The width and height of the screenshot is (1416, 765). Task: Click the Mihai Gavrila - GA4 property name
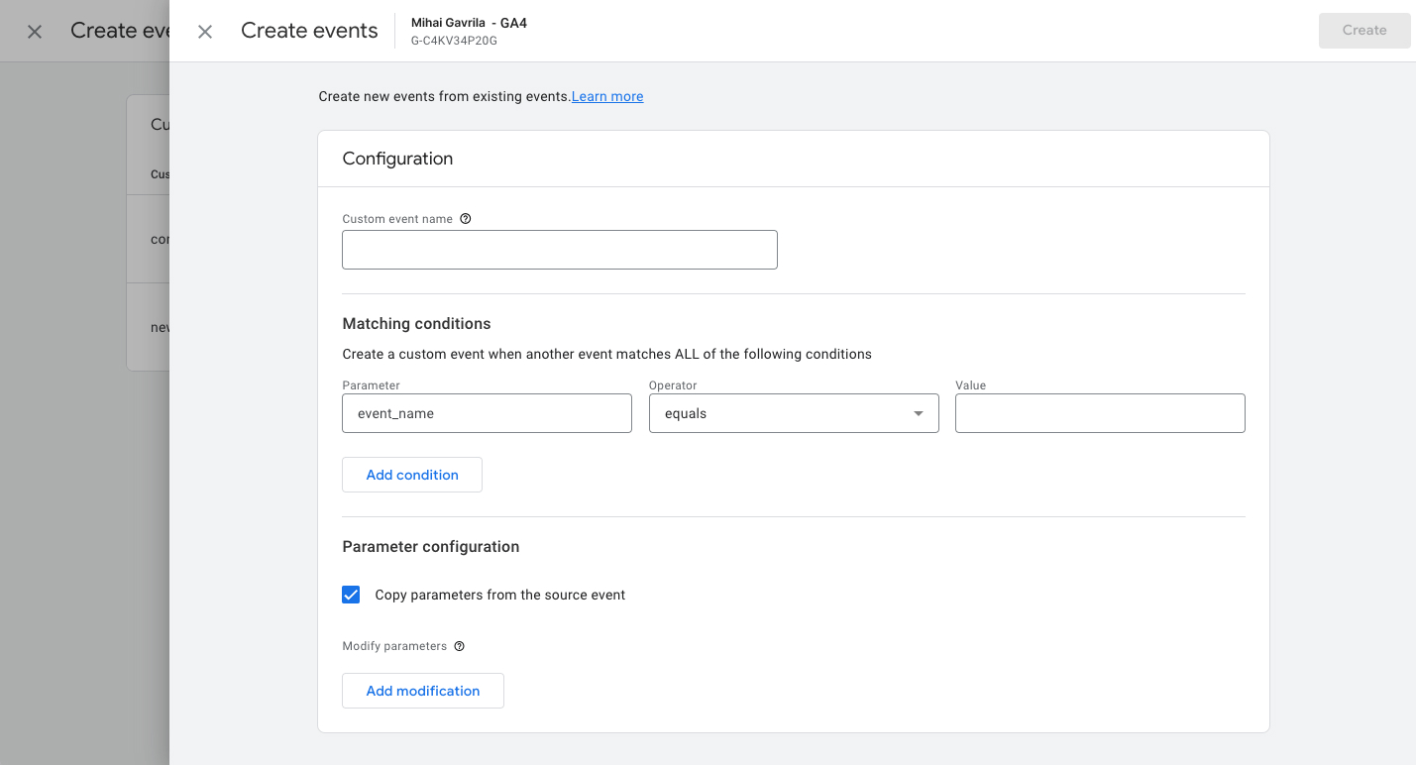pyautogui.click(x=469, y=23)
